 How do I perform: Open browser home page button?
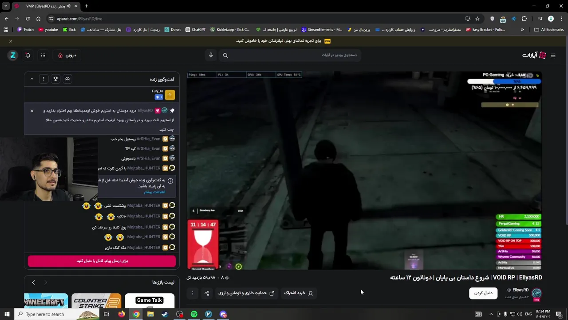tap(38, 19)
